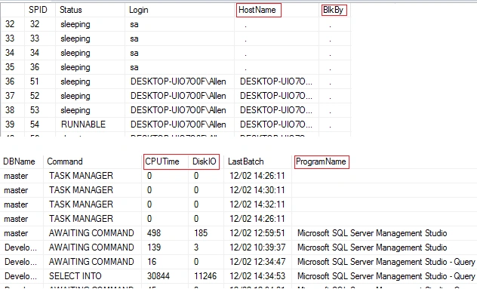Viewport: 477px width, 289px height.
Task: Click ProgramName cell in SELECT INTO row
Action: click(x=386, y=276)
